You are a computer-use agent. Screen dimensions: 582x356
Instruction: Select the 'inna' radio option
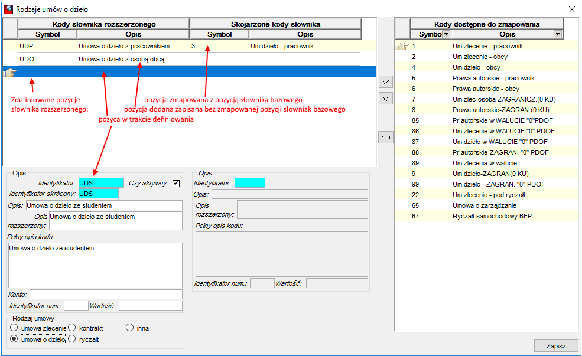(x=129, y=328)
